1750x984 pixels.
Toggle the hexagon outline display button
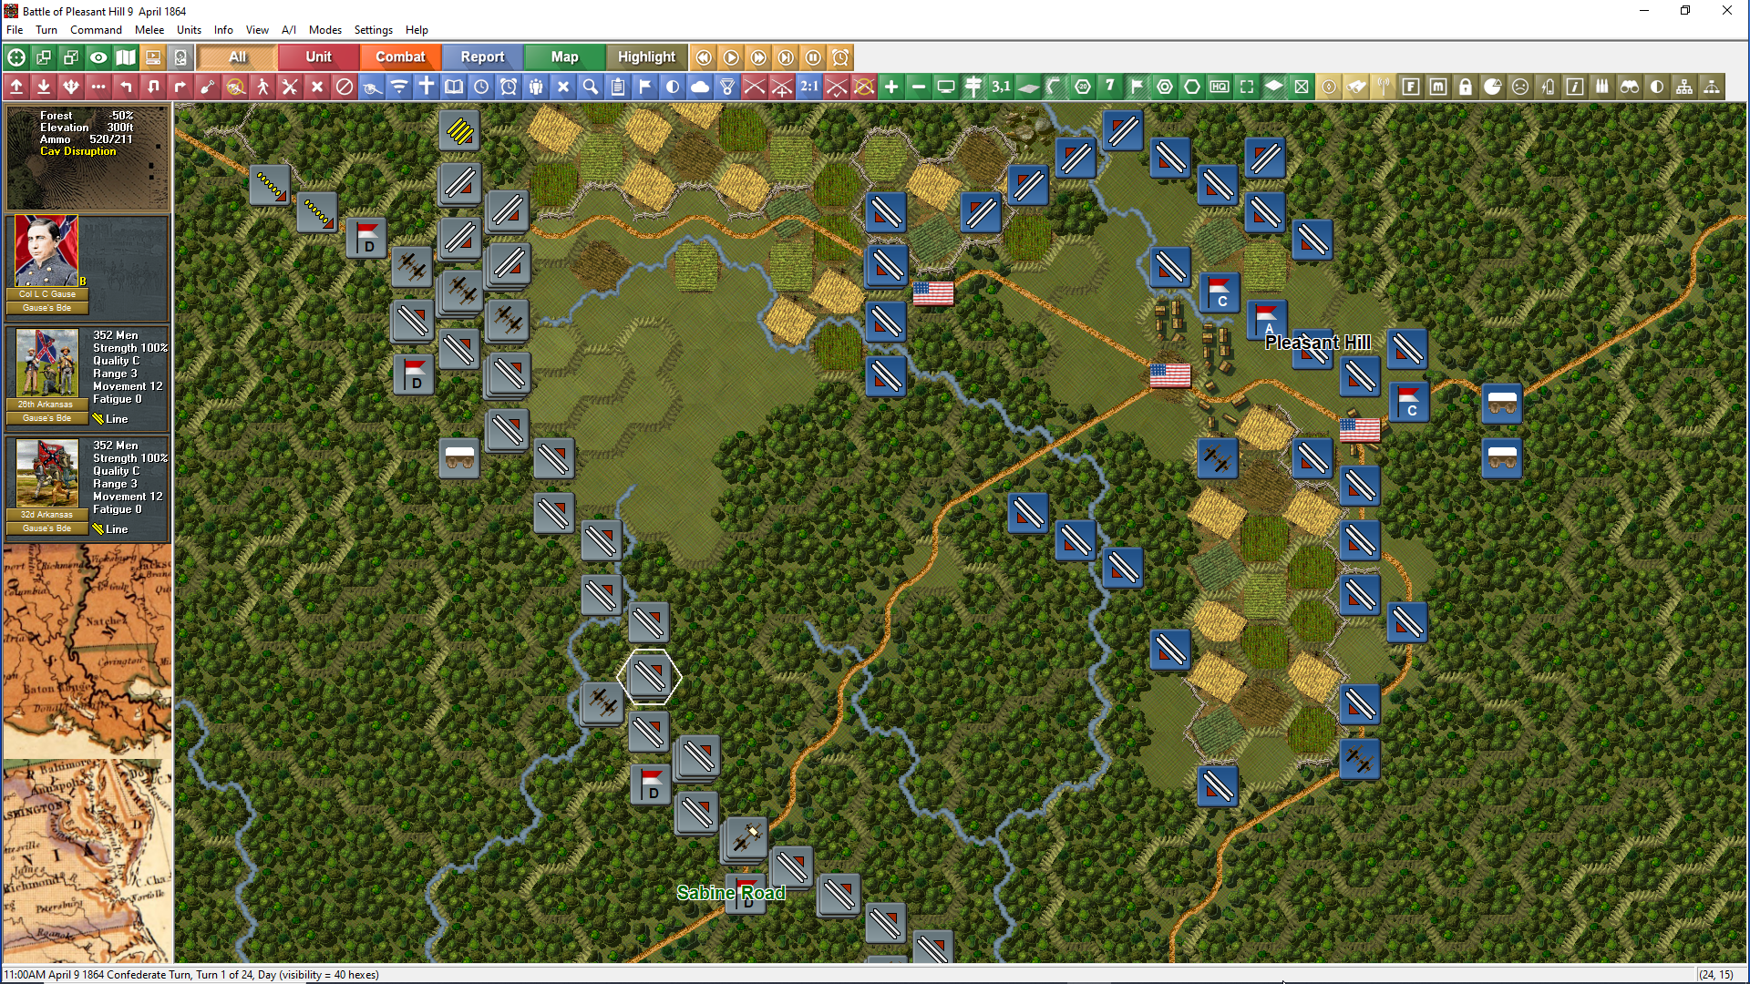pyautogui.click(x=1192, y=87)
